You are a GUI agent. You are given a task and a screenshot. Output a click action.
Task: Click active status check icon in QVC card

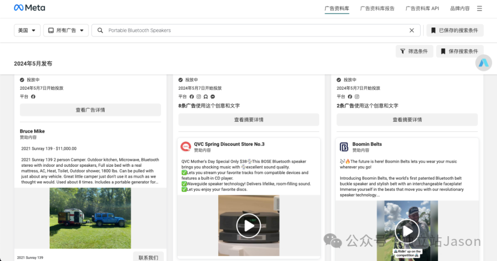click(x=180, y=79)
